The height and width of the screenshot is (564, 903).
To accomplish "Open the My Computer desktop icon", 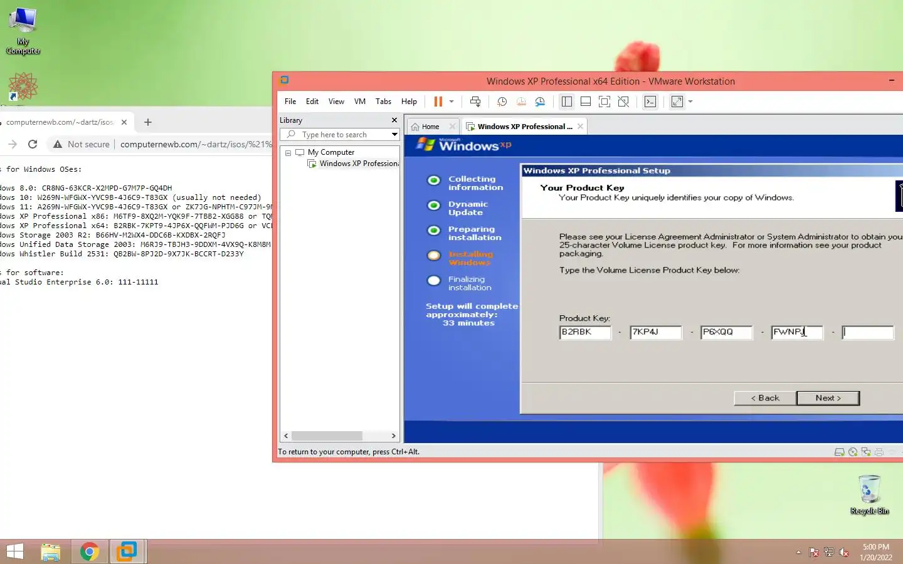I will click(23, 31).
